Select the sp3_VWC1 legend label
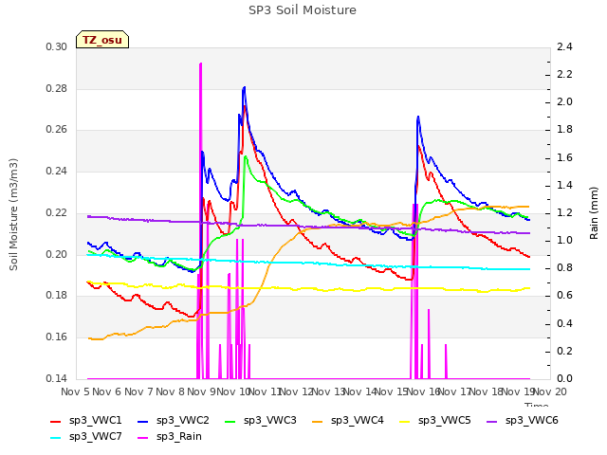The image size is (607, 455). [95, 421]
